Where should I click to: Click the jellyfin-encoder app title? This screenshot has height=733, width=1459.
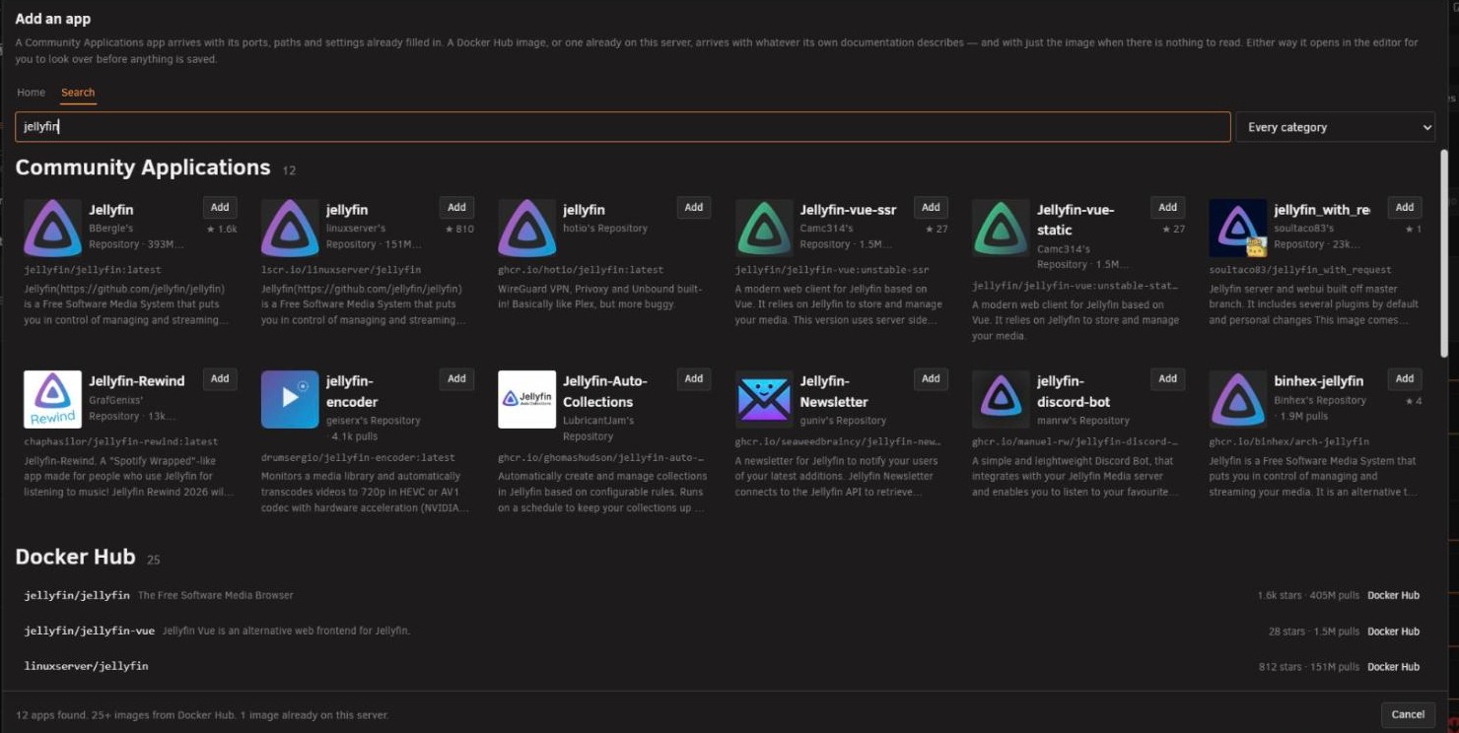tap(352, 391)
